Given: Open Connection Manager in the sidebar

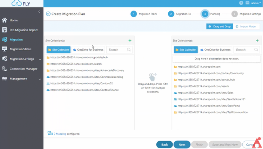Looking at the screenshot, I should coord(23,69).
